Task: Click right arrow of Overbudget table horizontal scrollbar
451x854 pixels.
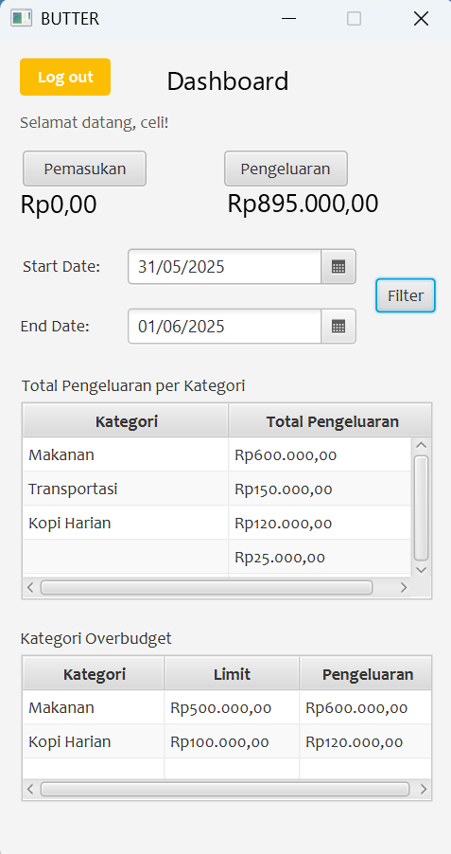Action: [424, 790]
